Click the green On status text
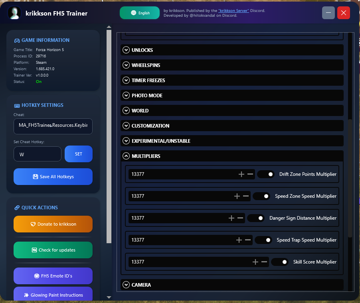Image resolution: width=360 pixels, height=303 pixels. [x=39, y=82]
